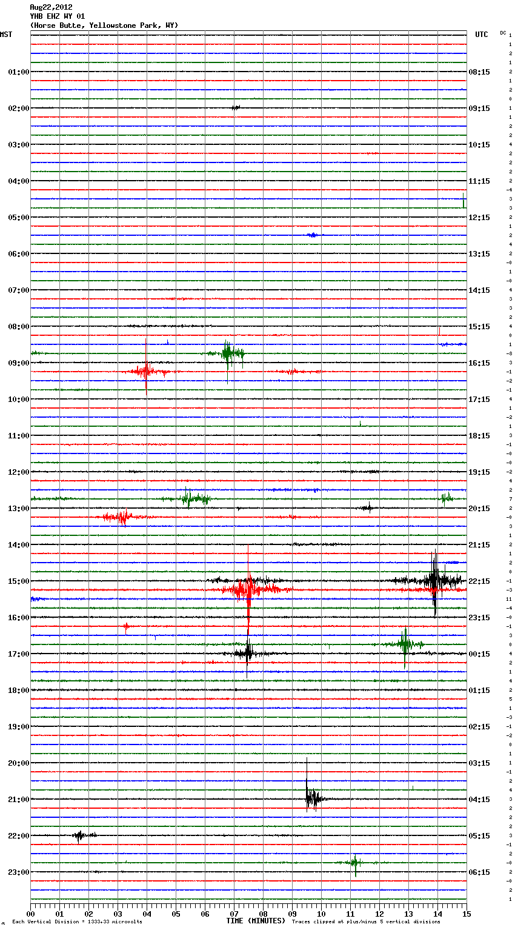
Task: Click the 04:00 MST time label
Action: tap(19, 181)
